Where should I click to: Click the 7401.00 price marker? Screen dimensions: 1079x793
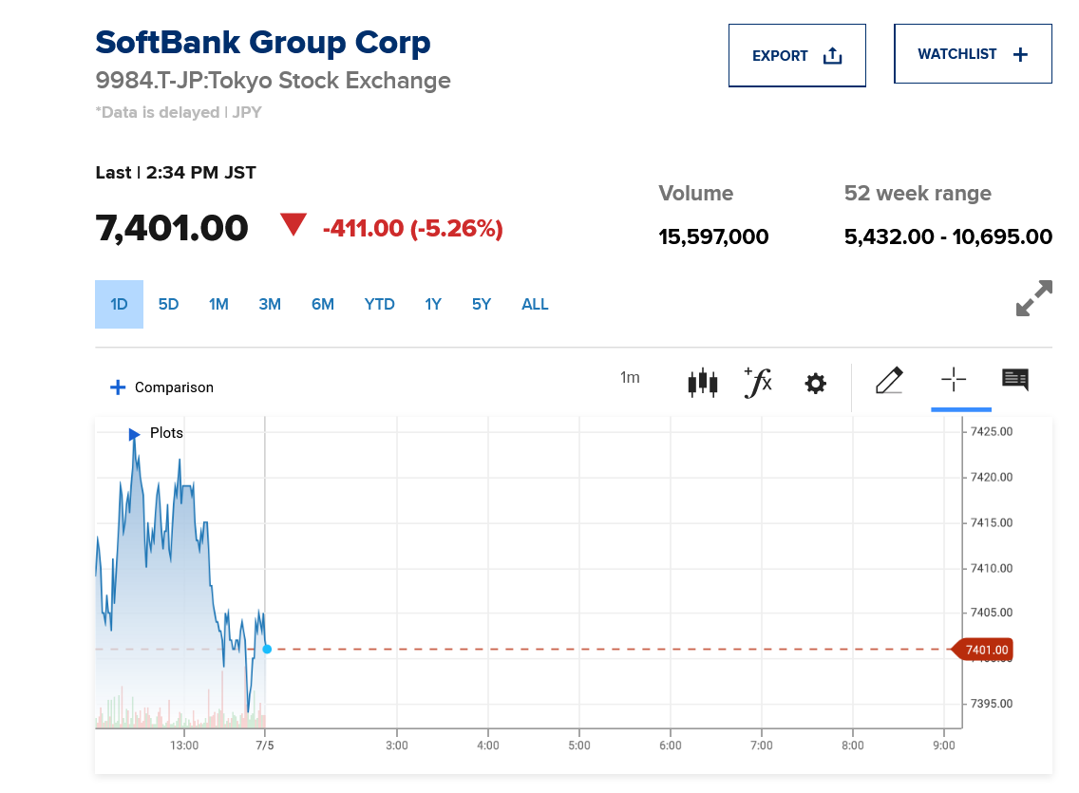pyautogui.click(x=985, y=650)
